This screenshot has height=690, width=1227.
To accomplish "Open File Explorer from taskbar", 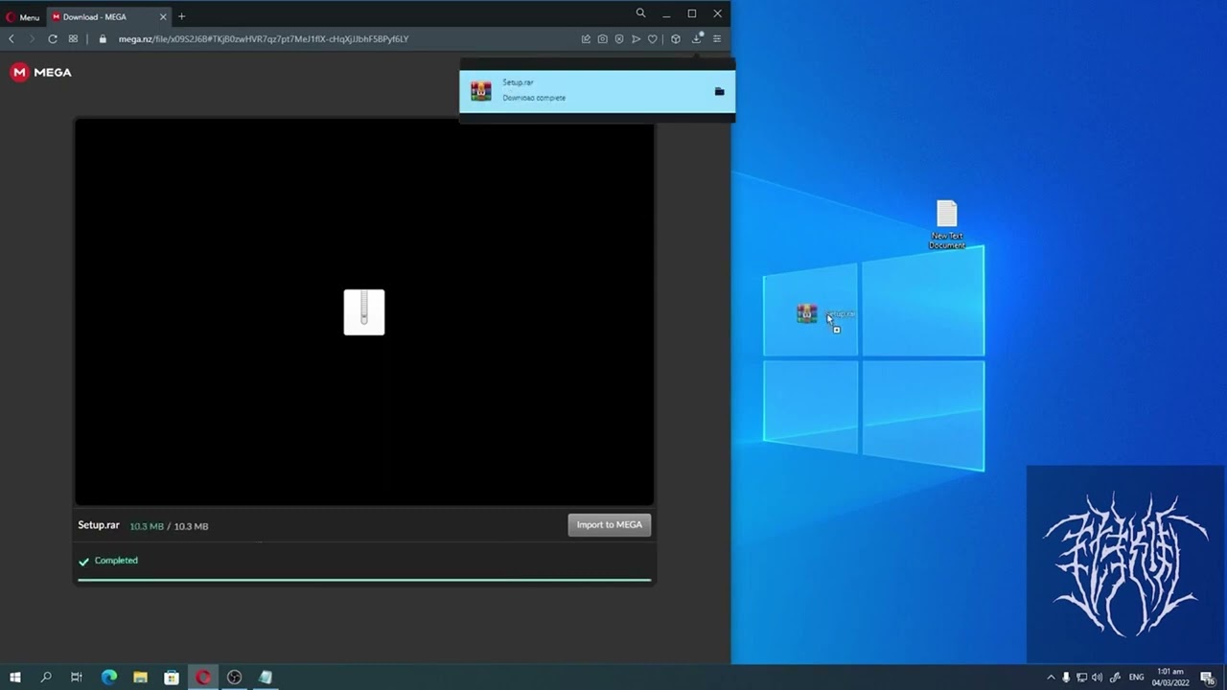I will click(x=140, y=678).
